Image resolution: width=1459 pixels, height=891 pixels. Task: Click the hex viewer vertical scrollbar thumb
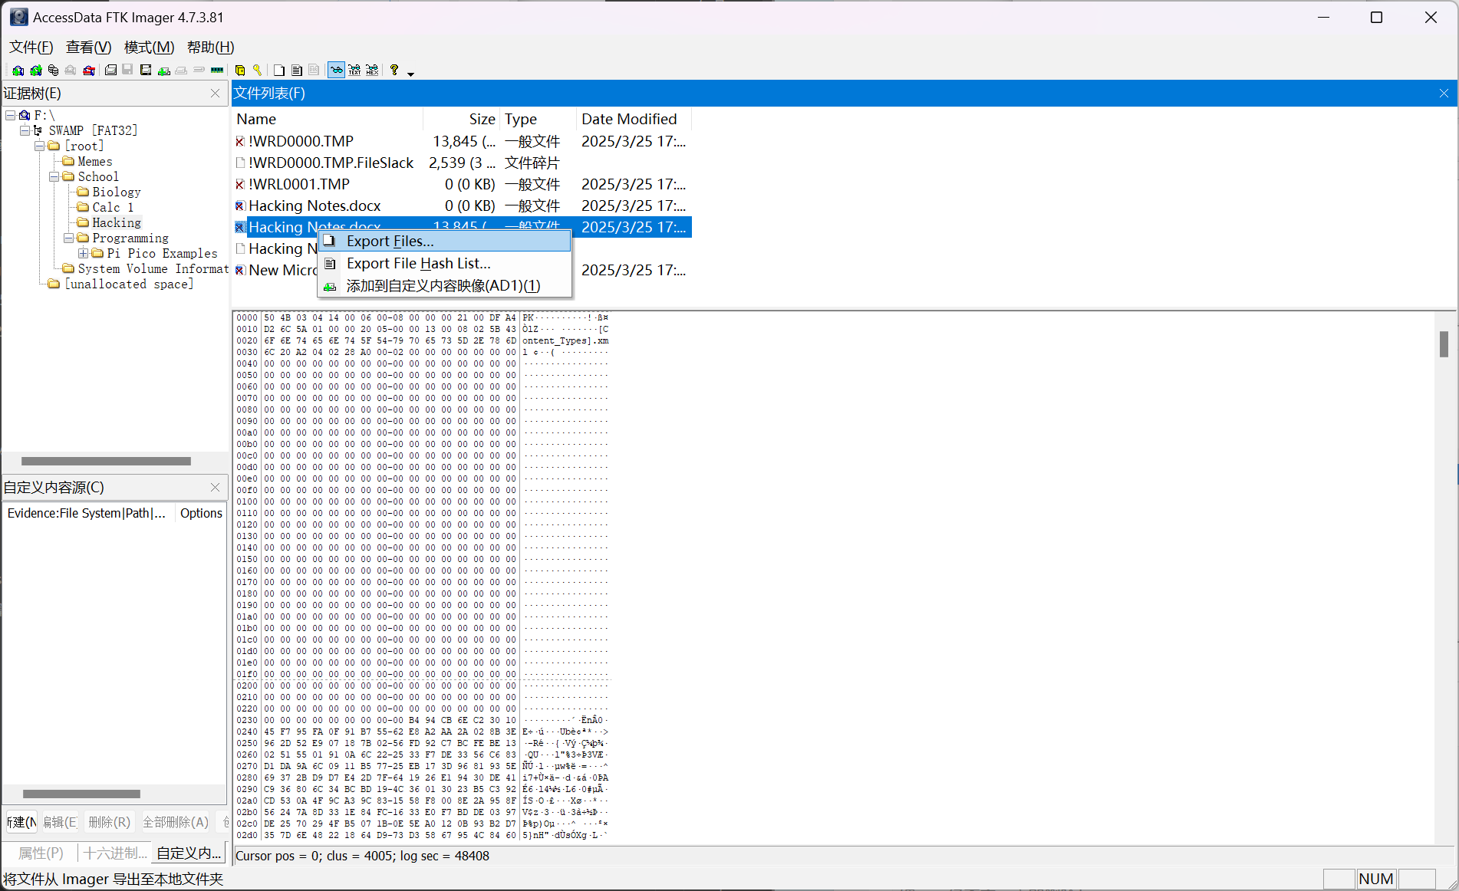click(x=1444, y=344)
